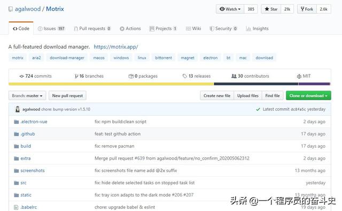Open the Projects tab
Screen dimensions: 342x211
pos(163,28)
